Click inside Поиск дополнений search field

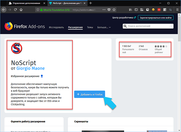coord(148,26)
